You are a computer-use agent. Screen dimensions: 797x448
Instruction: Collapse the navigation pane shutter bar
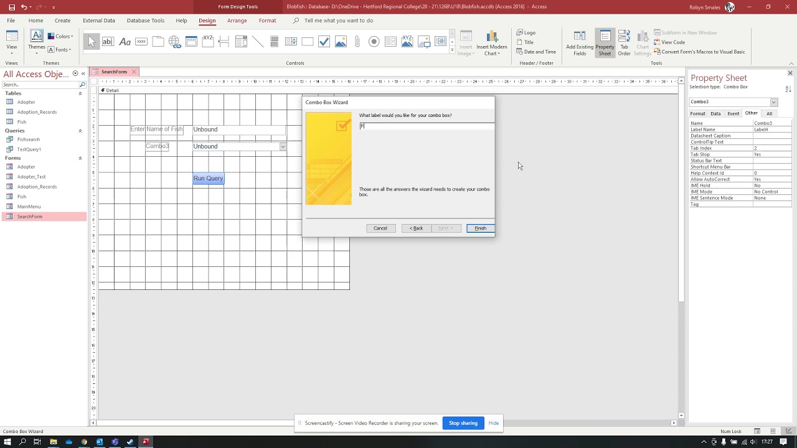point(83,73)
